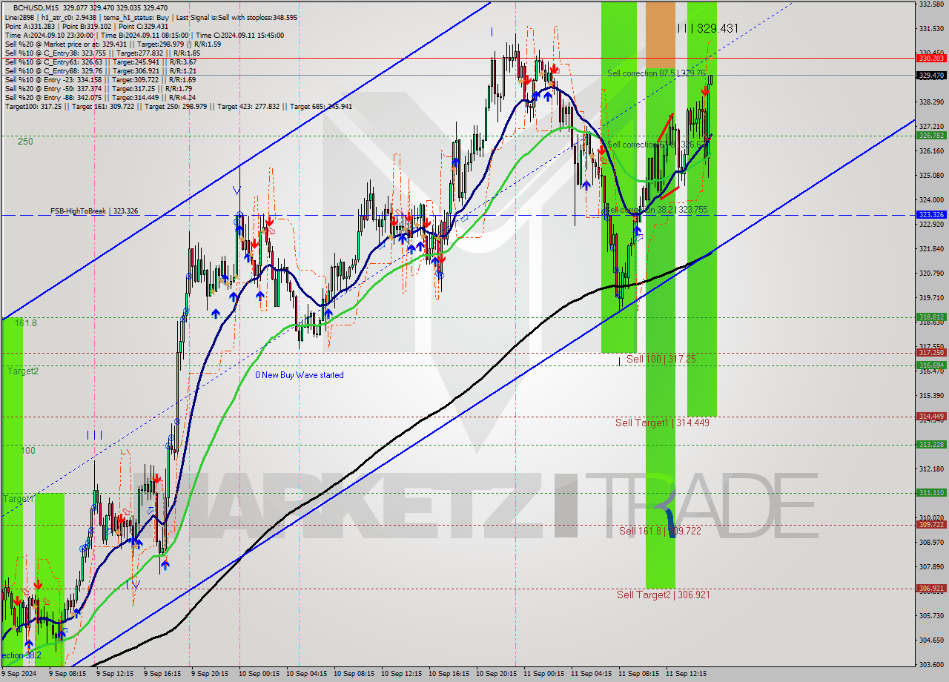Select the 321.840 price axis label
Screen dimensions: 949x682
point(931,248)
